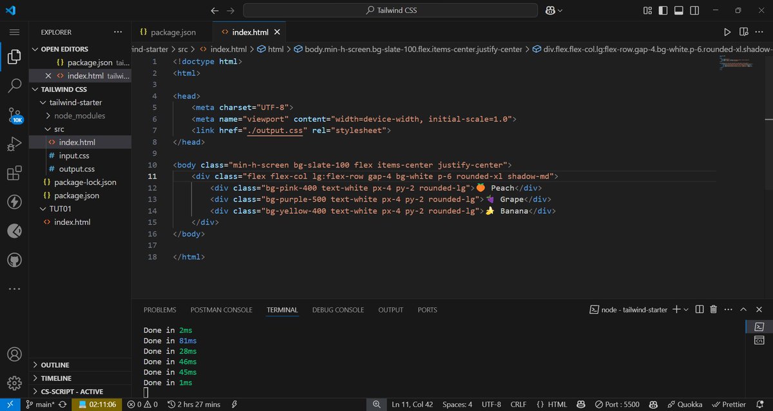Image resolution: width=773 pixels, height=411 pixels.
Task: Open the hamburger application menu
Action: click(14, 32)
